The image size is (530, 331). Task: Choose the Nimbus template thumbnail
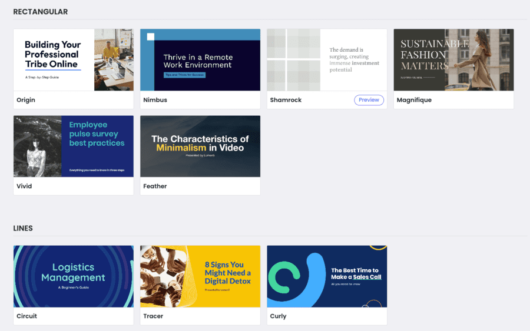(200, 60)
